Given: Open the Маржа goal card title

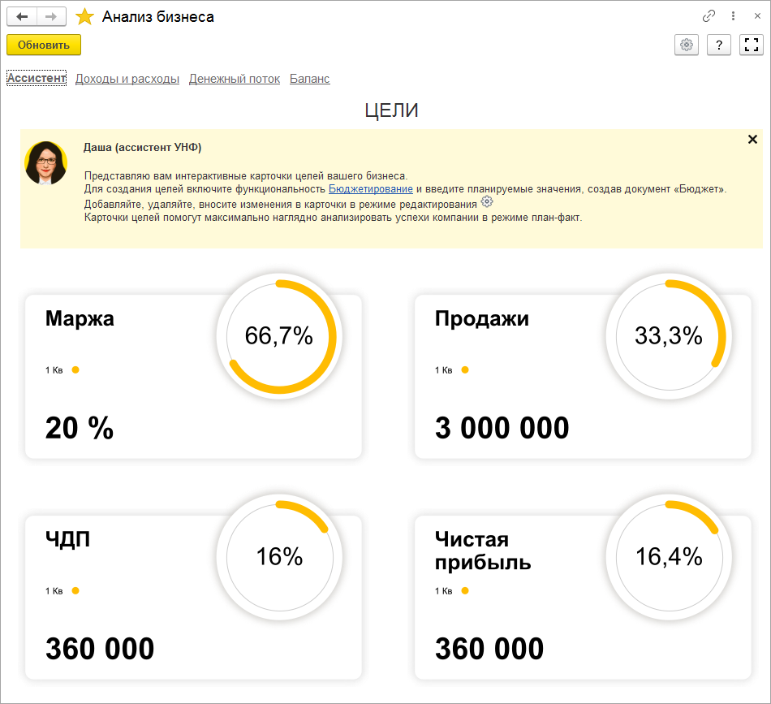Looking at the screenshot, I should [x=80, y=318].
